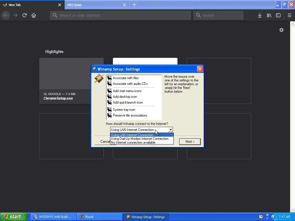Open a new browser tab
The height and width of the screenshot is (221, 295).
click(x=134, y=5)
